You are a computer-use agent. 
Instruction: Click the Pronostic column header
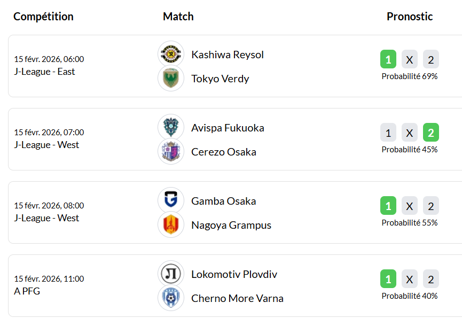410,17
